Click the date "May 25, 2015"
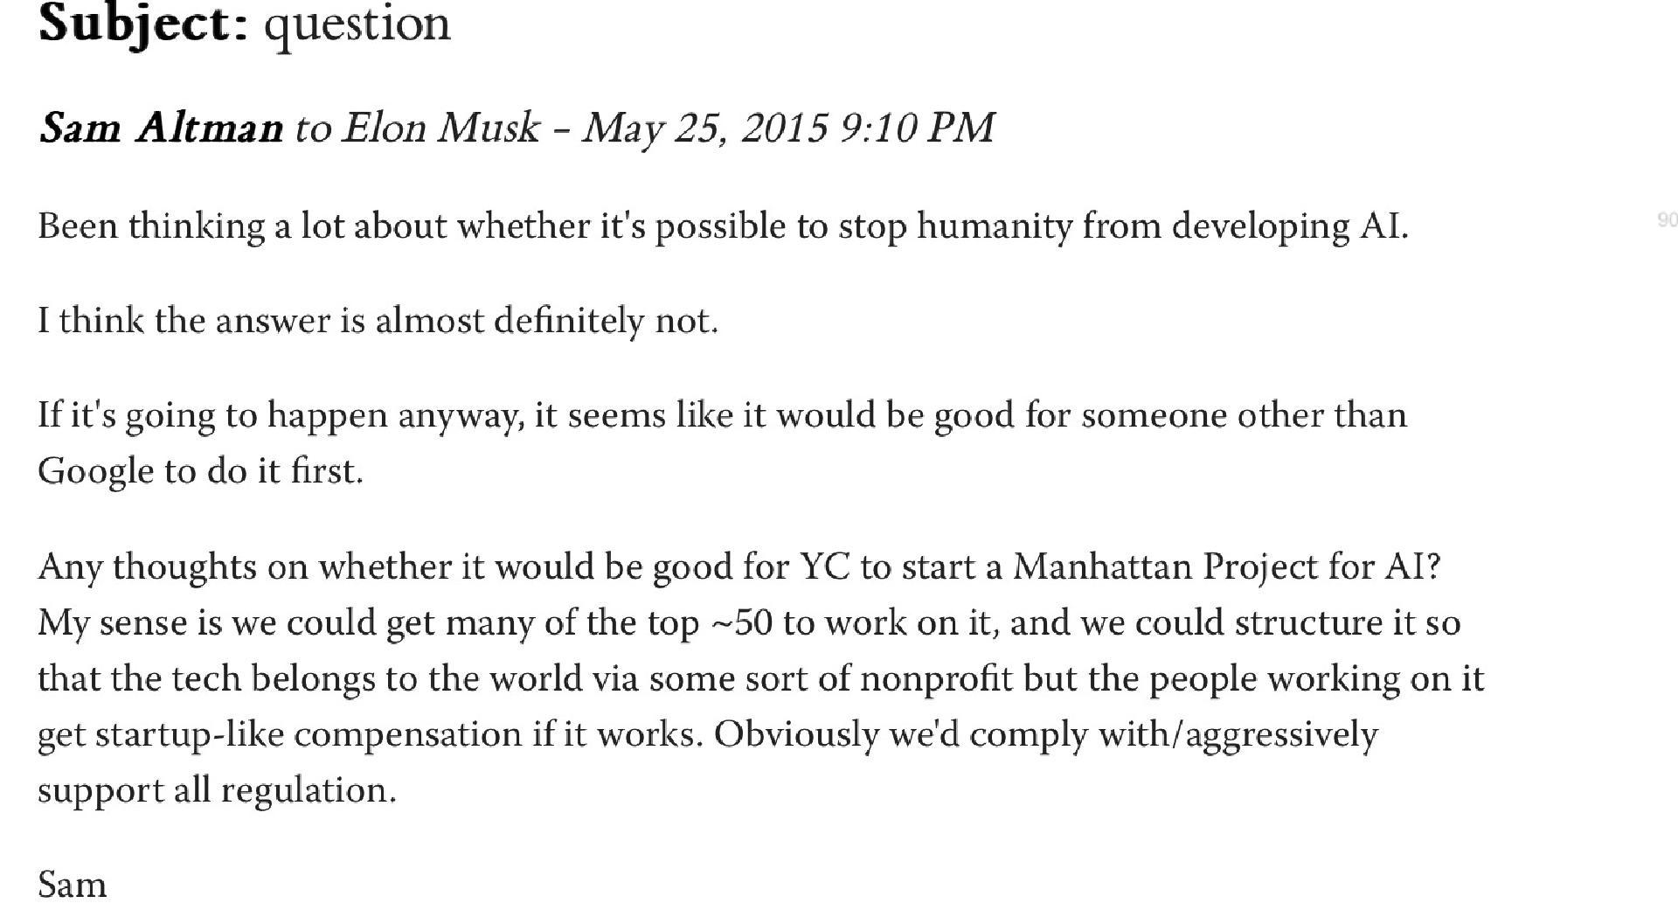 point(704,128)
